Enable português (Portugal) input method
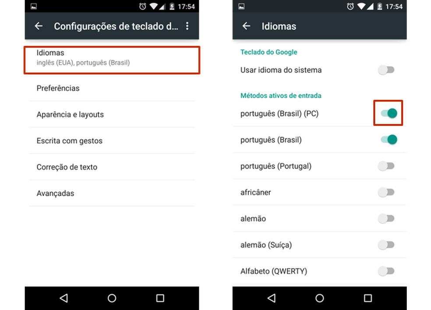Screen dimensions: 431x310 (386, 166)
